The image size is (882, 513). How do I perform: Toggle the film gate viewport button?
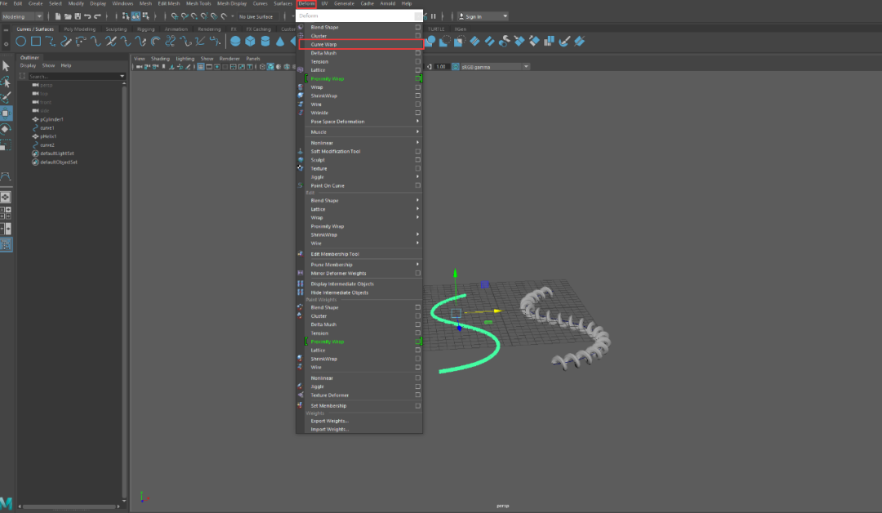pyautogui.click(x=209, y=67)
